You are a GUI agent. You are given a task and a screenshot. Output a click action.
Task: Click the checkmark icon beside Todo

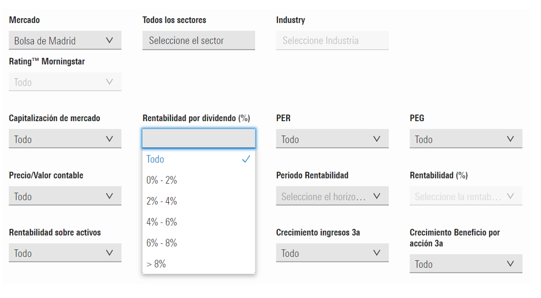pyautogui.click(x=245, y=159)
